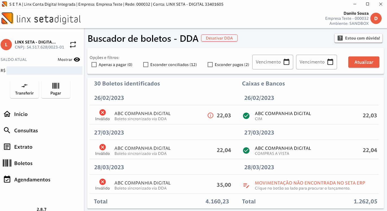Click Inválido icon on the 22,04 boleto
The height and width of the screenshot is (211, 387).
[x=103, y=147]
